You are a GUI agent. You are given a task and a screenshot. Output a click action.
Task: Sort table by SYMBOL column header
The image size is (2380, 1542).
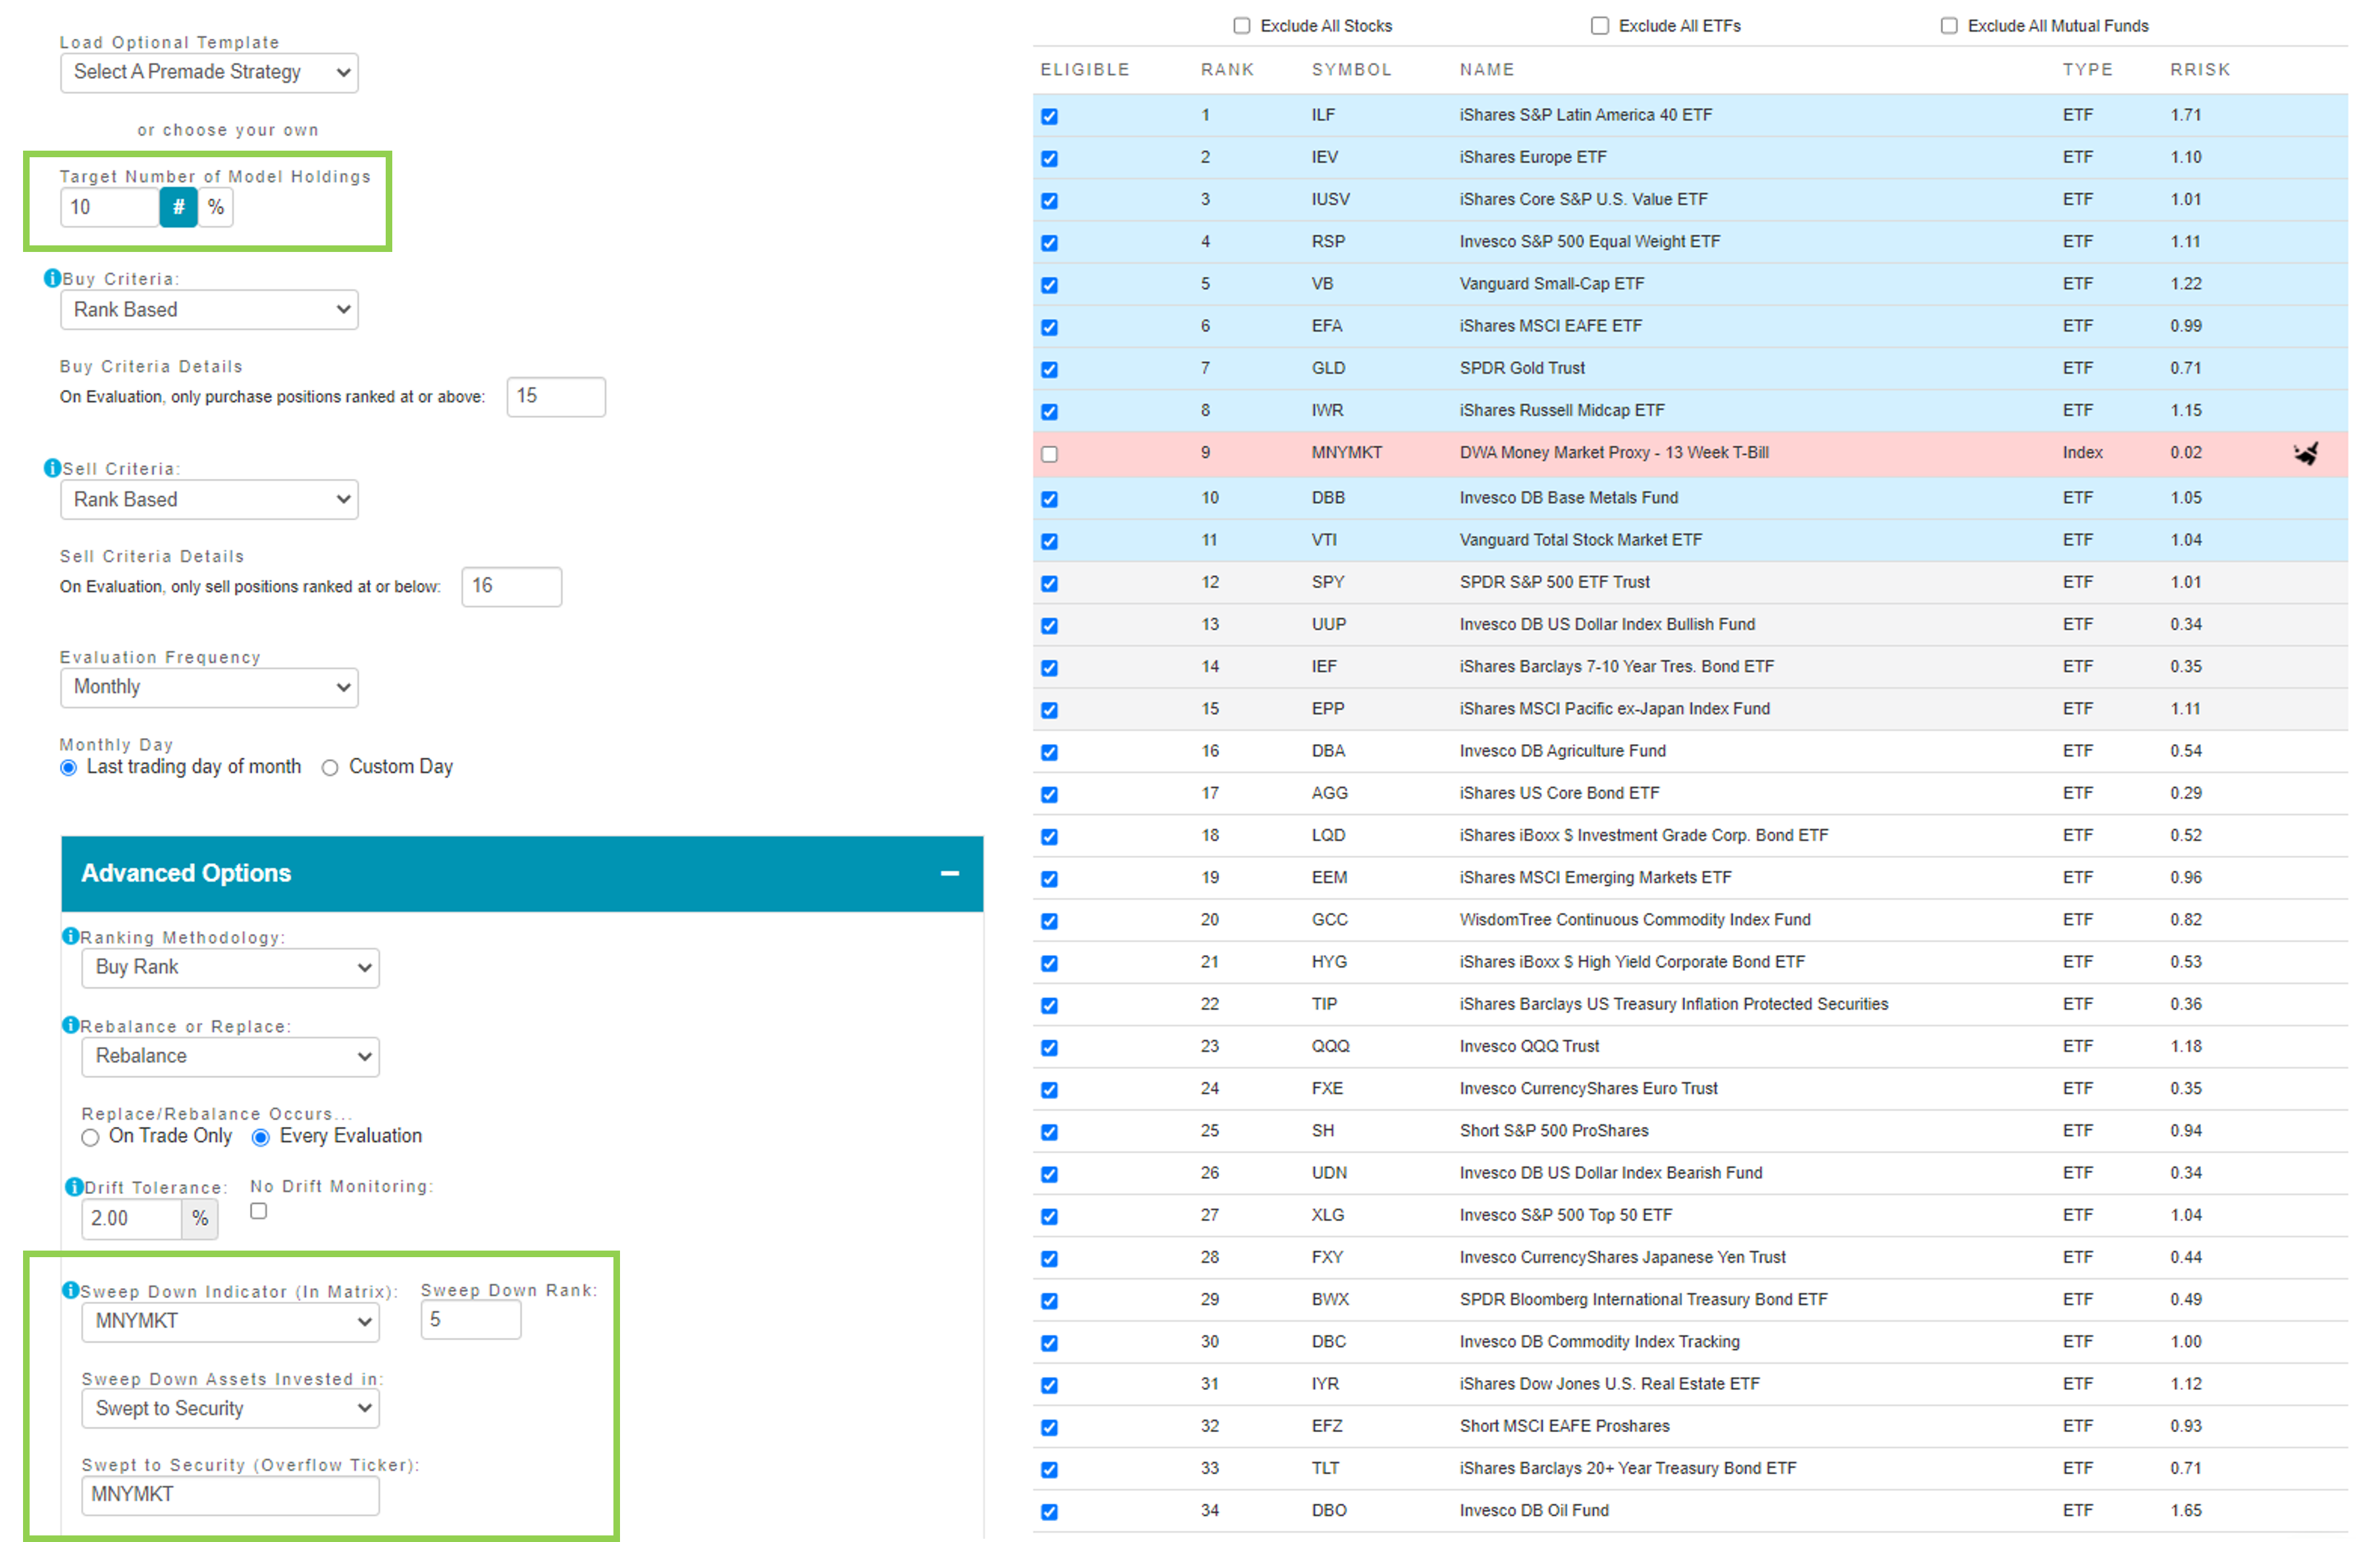[1351, 70]
